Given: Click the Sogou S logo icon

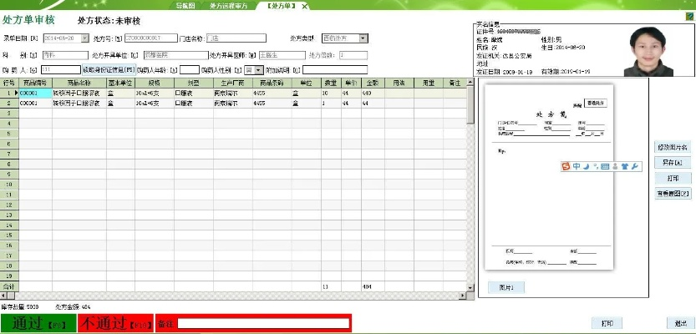Looking at the screenshot, I should click(x=566, y=167).
